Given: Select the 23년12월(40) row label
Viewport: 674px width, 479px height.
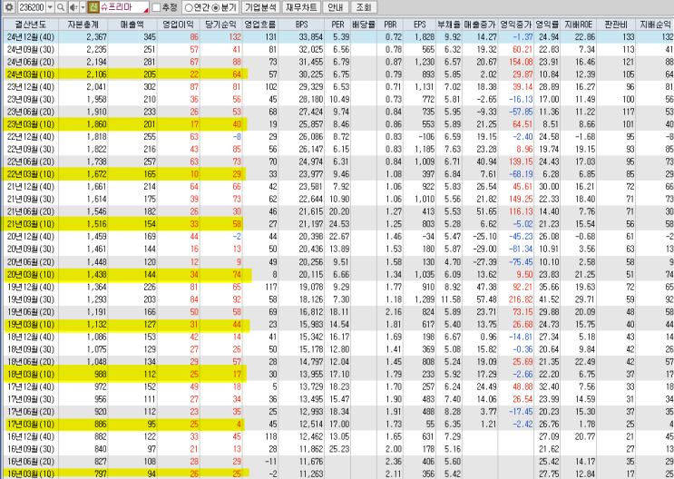Looking at the screenshot, I should [x=31, y=87].
